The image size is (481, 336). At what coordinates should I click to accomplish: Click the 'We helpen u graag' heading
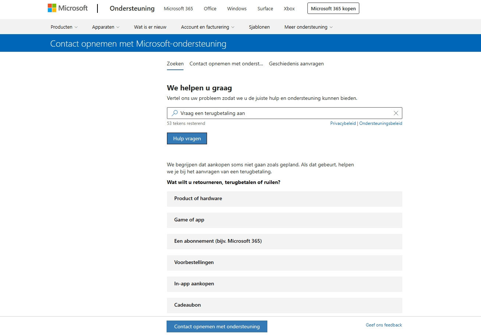(x=199, y=88)
